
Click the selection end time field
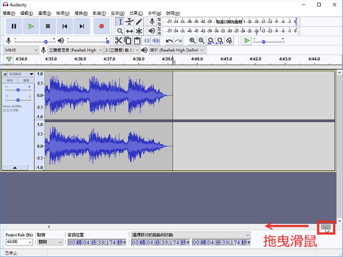[x=221, y=242]
